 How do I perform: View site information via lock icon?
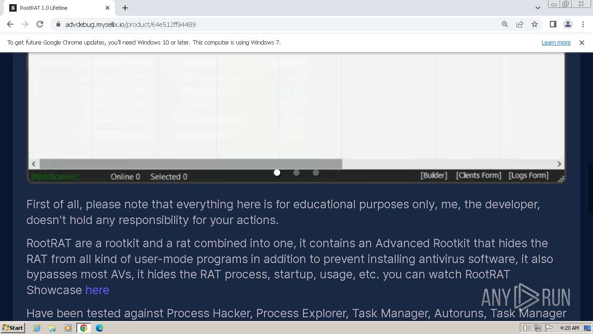(58, 24)
